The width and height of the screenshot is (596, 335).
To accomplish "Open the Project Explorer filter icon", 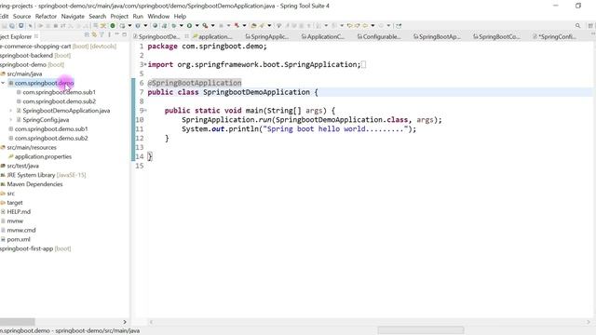I will point(102,34).
